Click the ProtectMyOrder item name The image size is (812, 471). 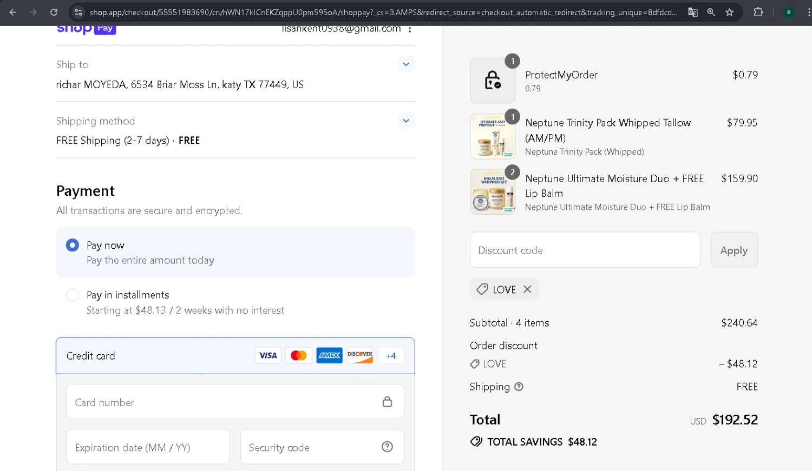click(561, 75)
